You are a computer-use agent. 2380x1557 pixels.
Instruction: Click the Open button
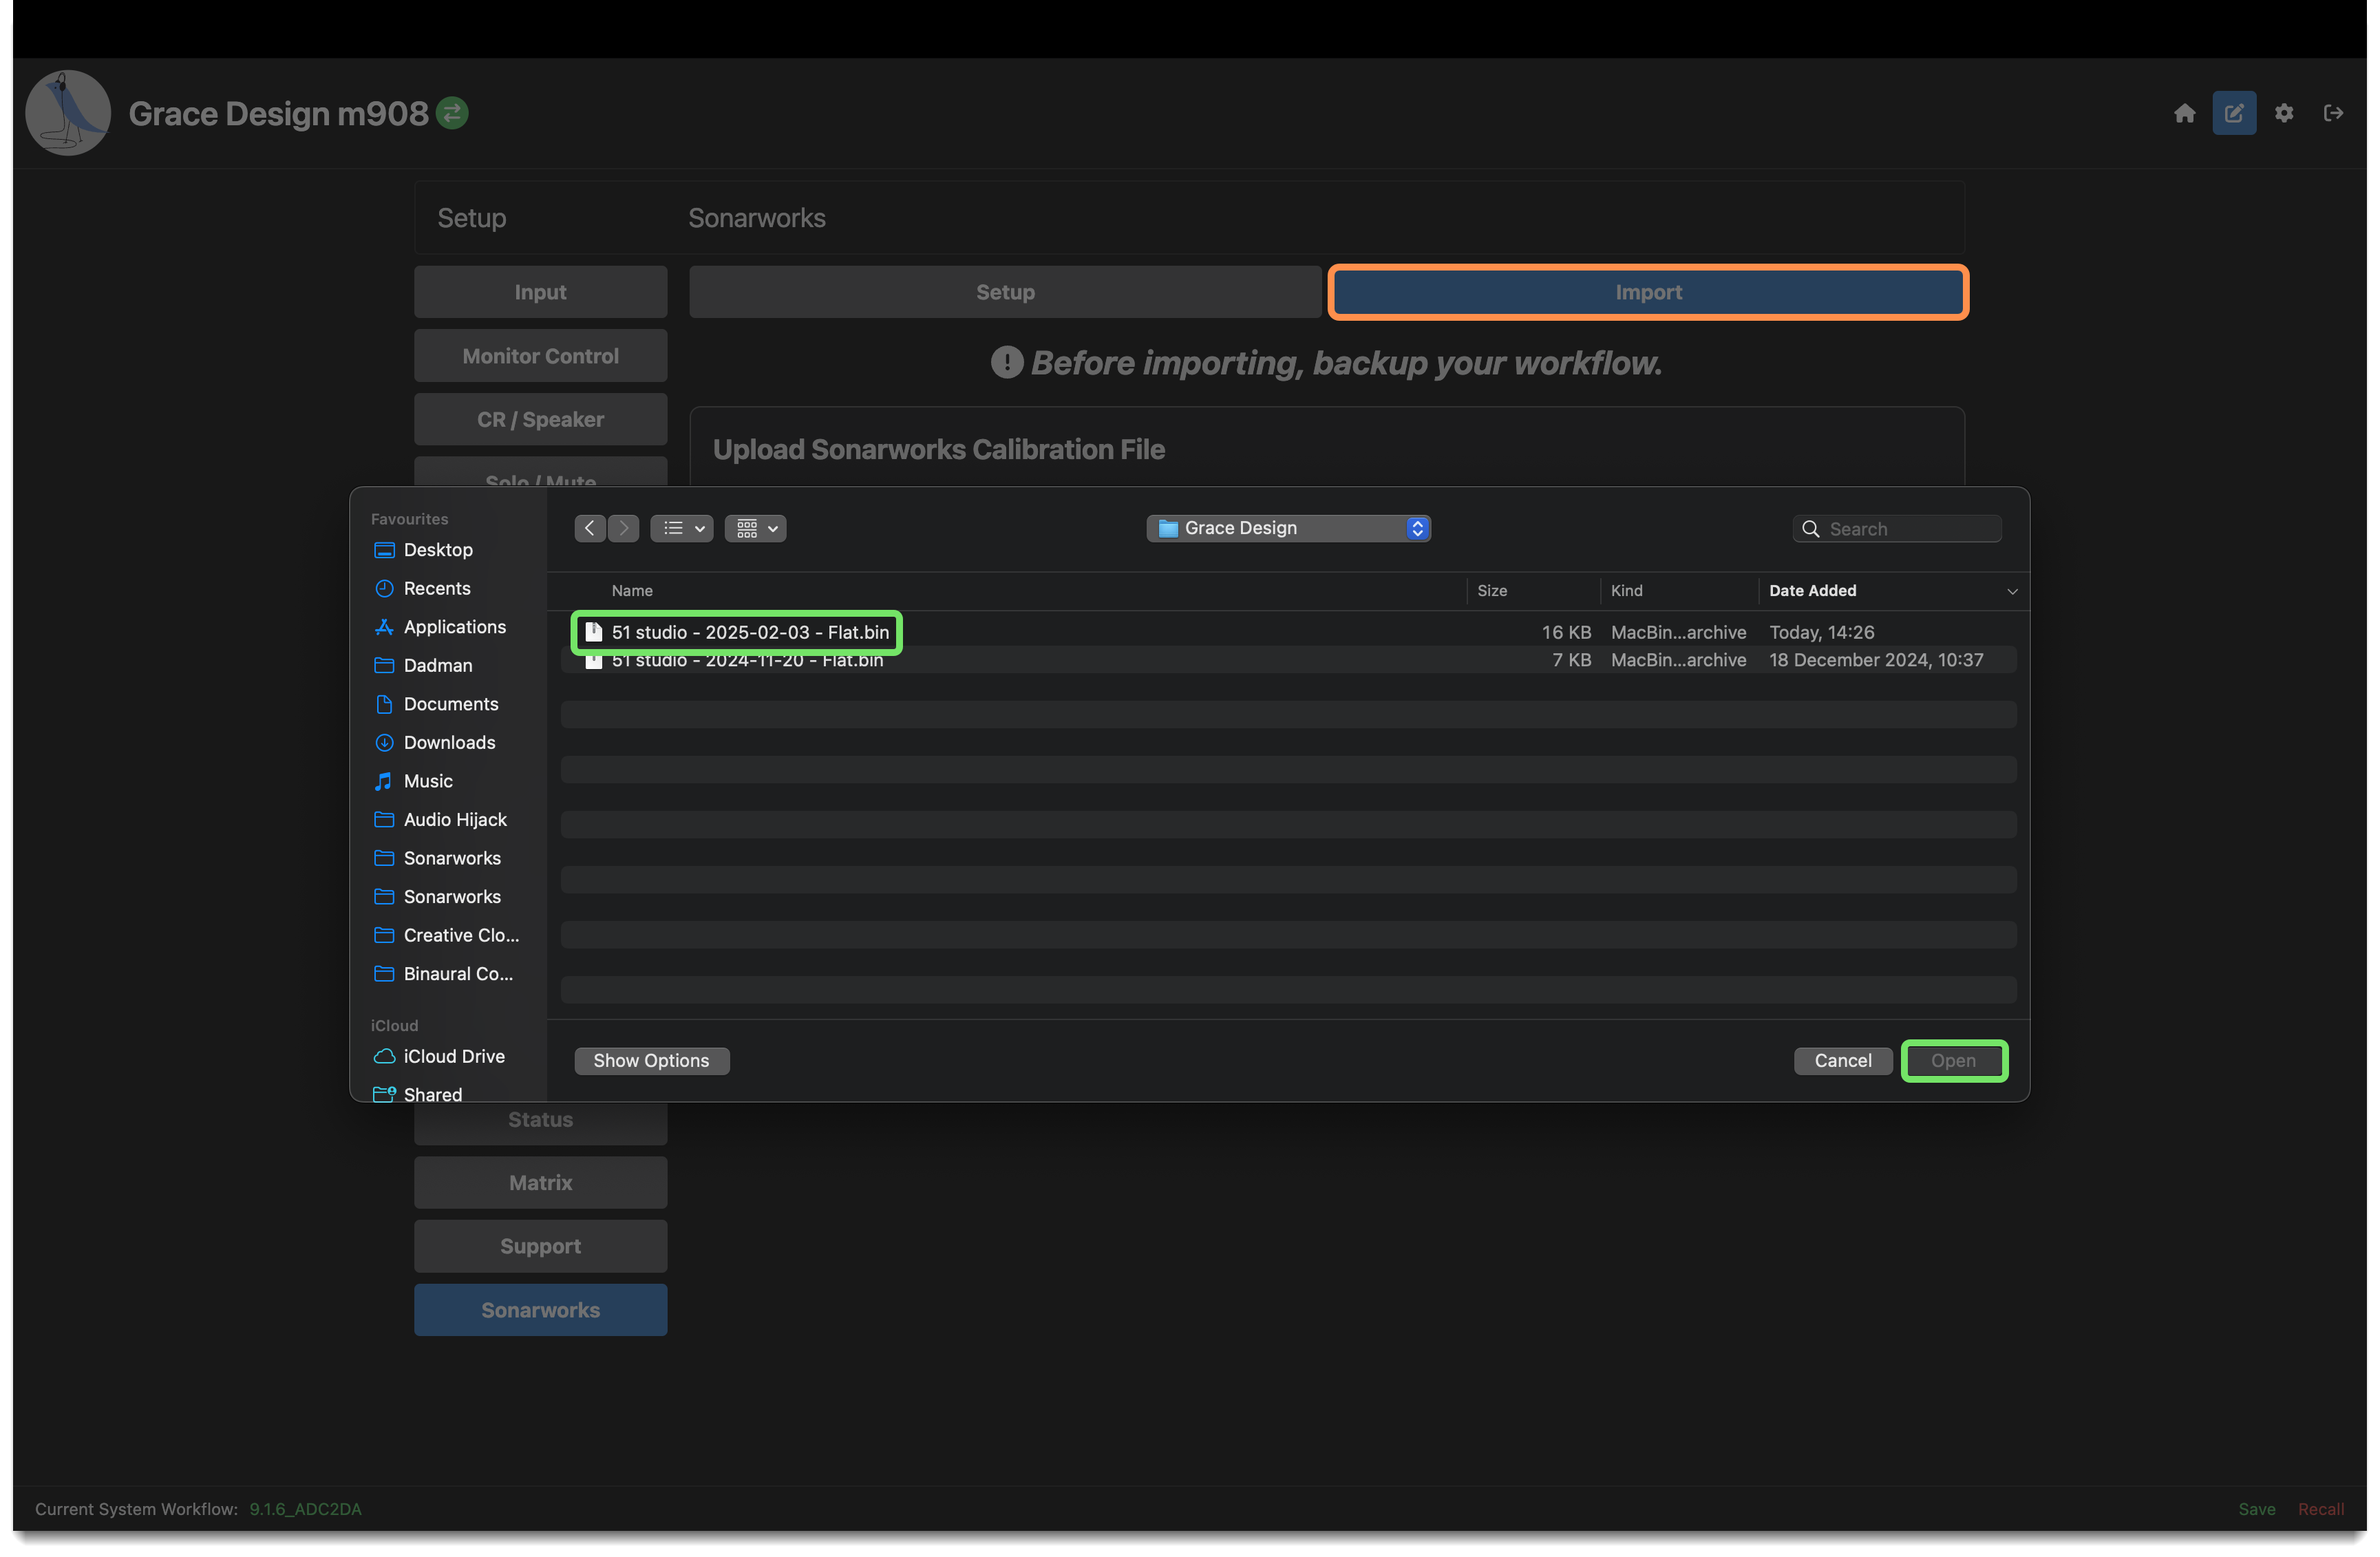(1953, 1061)
